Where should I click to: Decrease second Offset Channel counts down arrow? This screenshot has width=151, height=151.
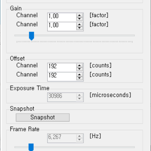pyautogui.click(x=79, y=78)
